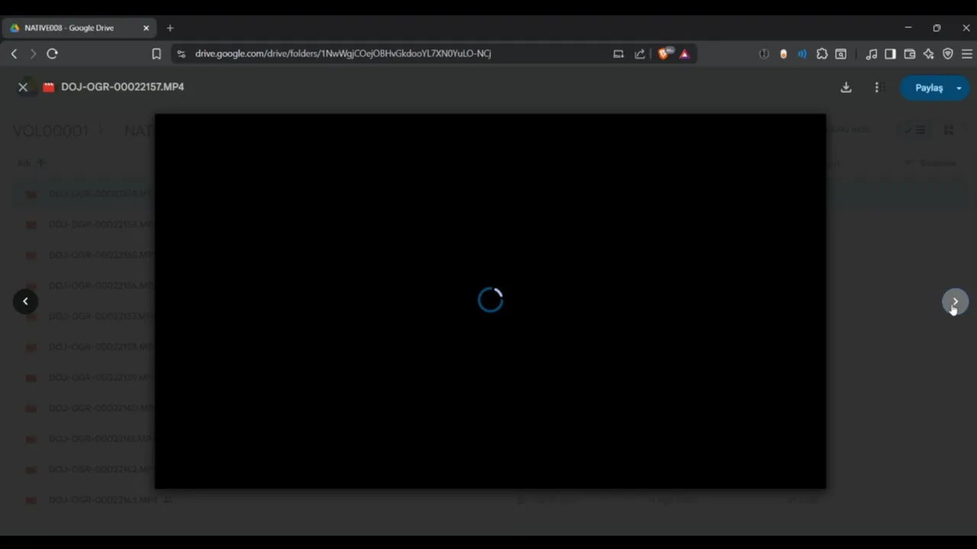Click the blue sound waves extension icon
Image resolution: width=977 pixels, height=549 pixels.
[x=802, y=53]
